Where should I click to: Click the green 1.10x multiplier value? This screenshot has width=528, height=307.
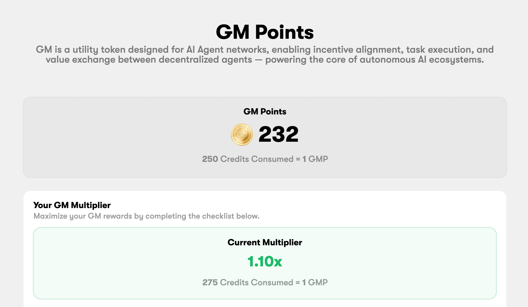265,261
